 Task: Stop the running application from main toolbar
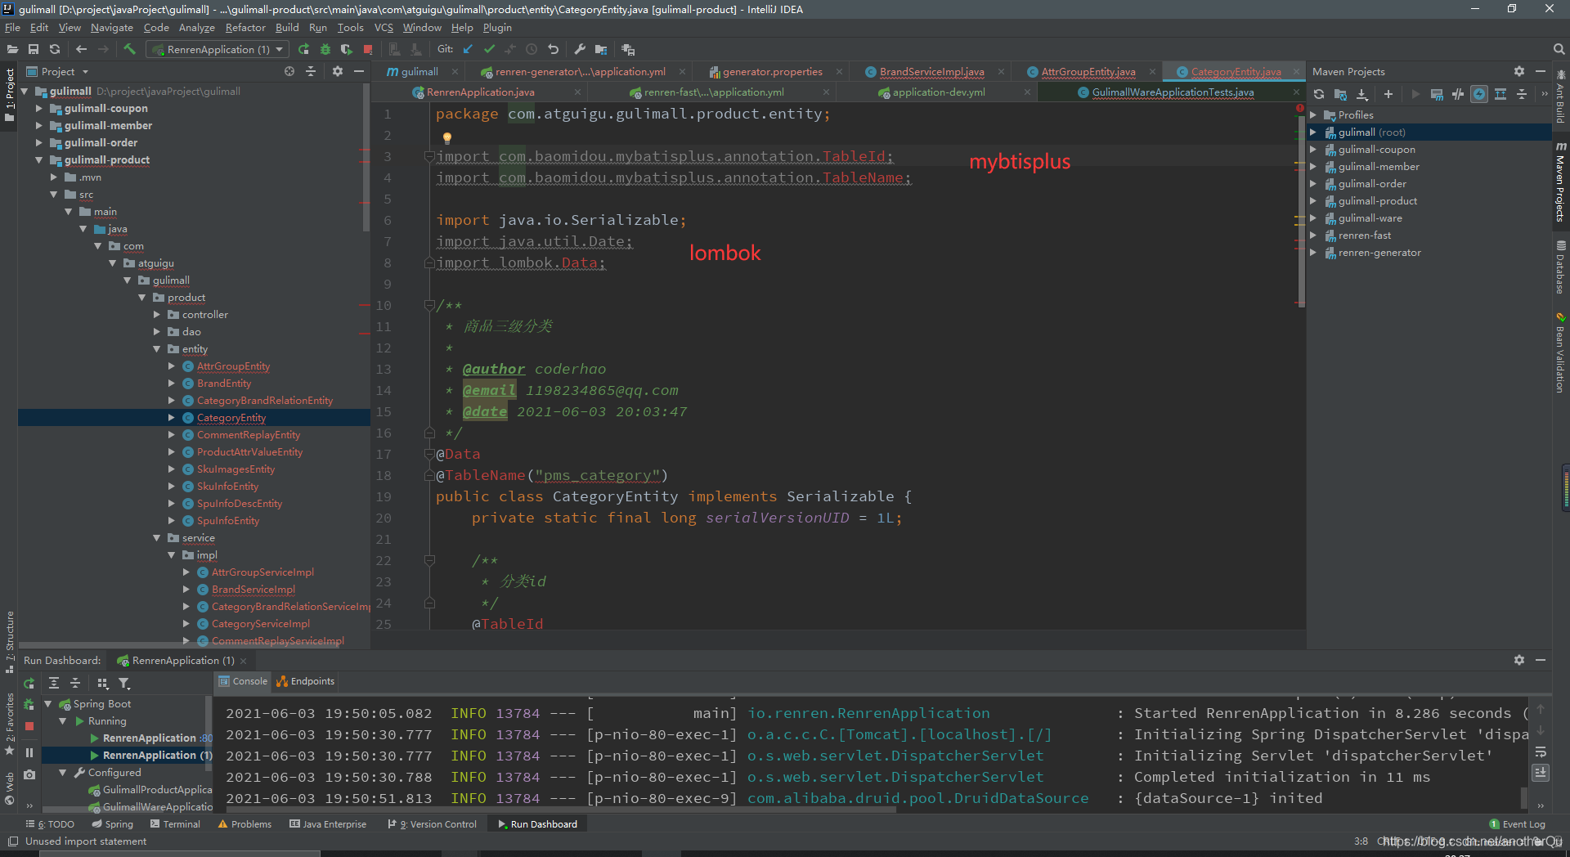point(368,49)
